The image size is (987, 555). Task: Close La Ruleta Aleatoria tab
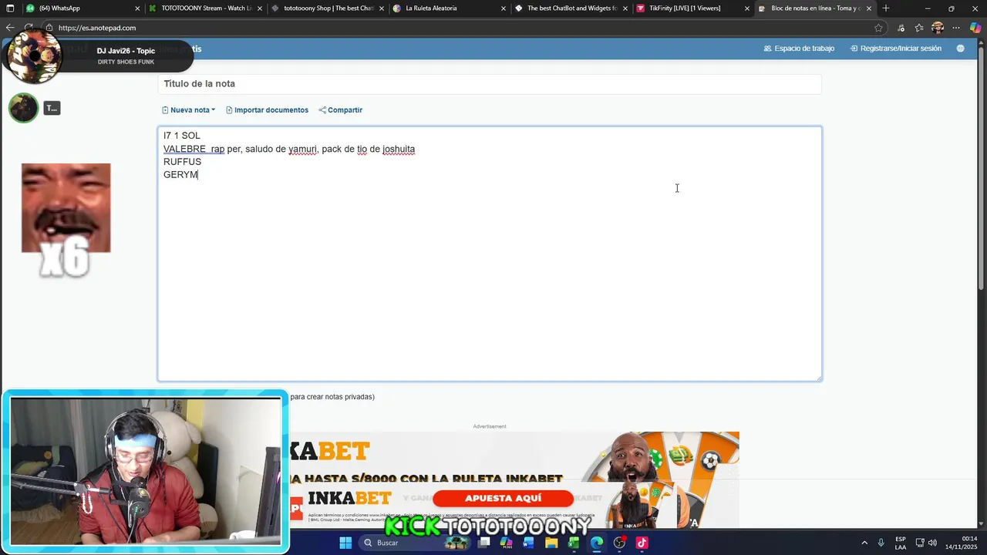(x=503, y=8)
